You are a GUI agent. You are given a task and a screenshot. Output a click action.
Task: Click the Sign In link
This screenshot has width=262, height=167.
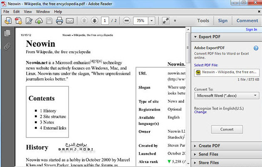(251, 30)
